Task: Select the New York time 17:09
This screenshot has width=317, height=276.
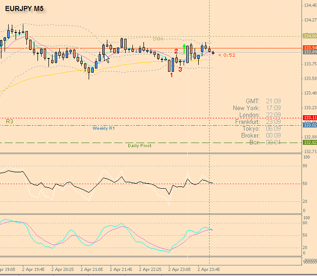Action: [x=273, y=108]
